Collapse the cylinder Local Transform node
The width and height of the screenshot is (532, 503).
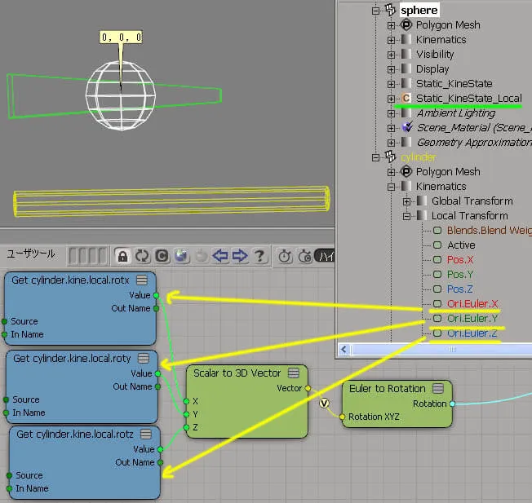(x=406, y=216)
